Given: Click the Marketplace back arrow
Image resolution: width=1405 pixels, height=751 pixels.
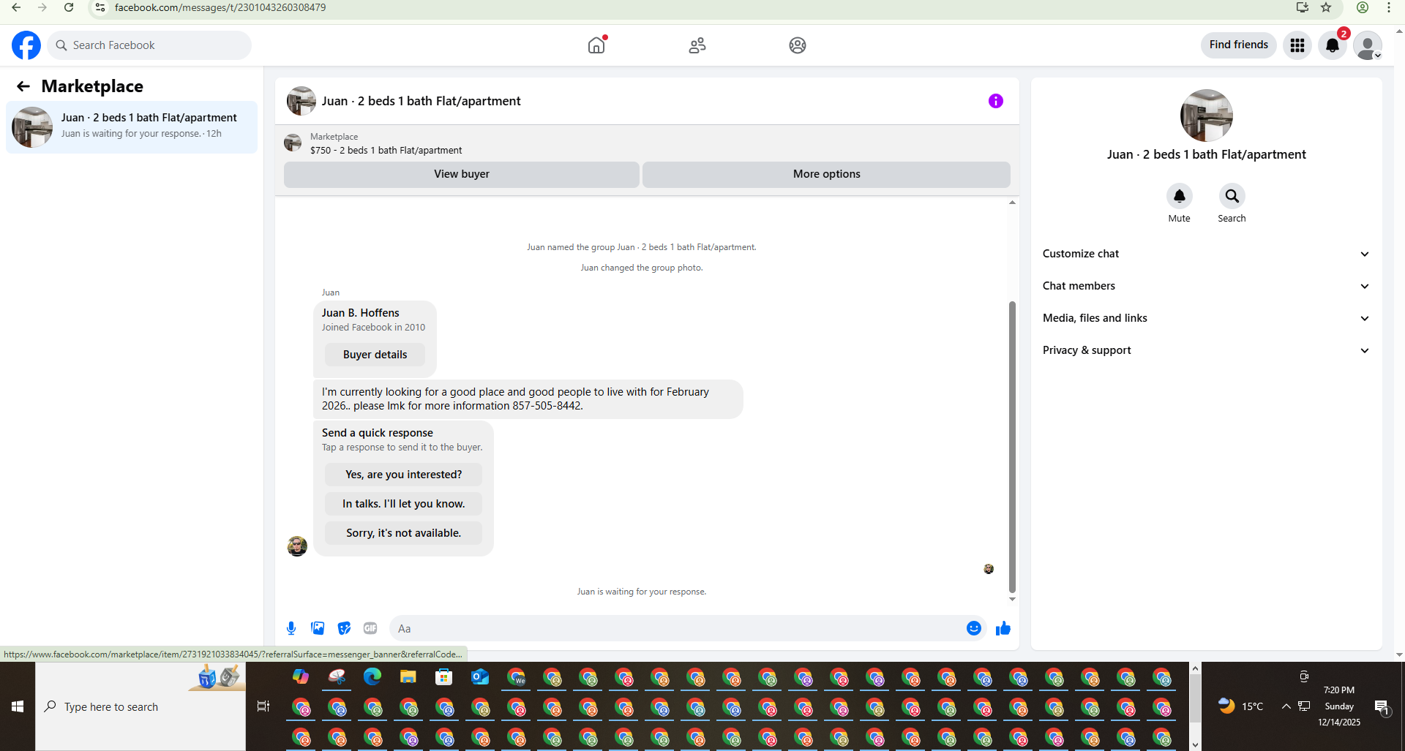Looking at the screenshot, I should [23, 86].
